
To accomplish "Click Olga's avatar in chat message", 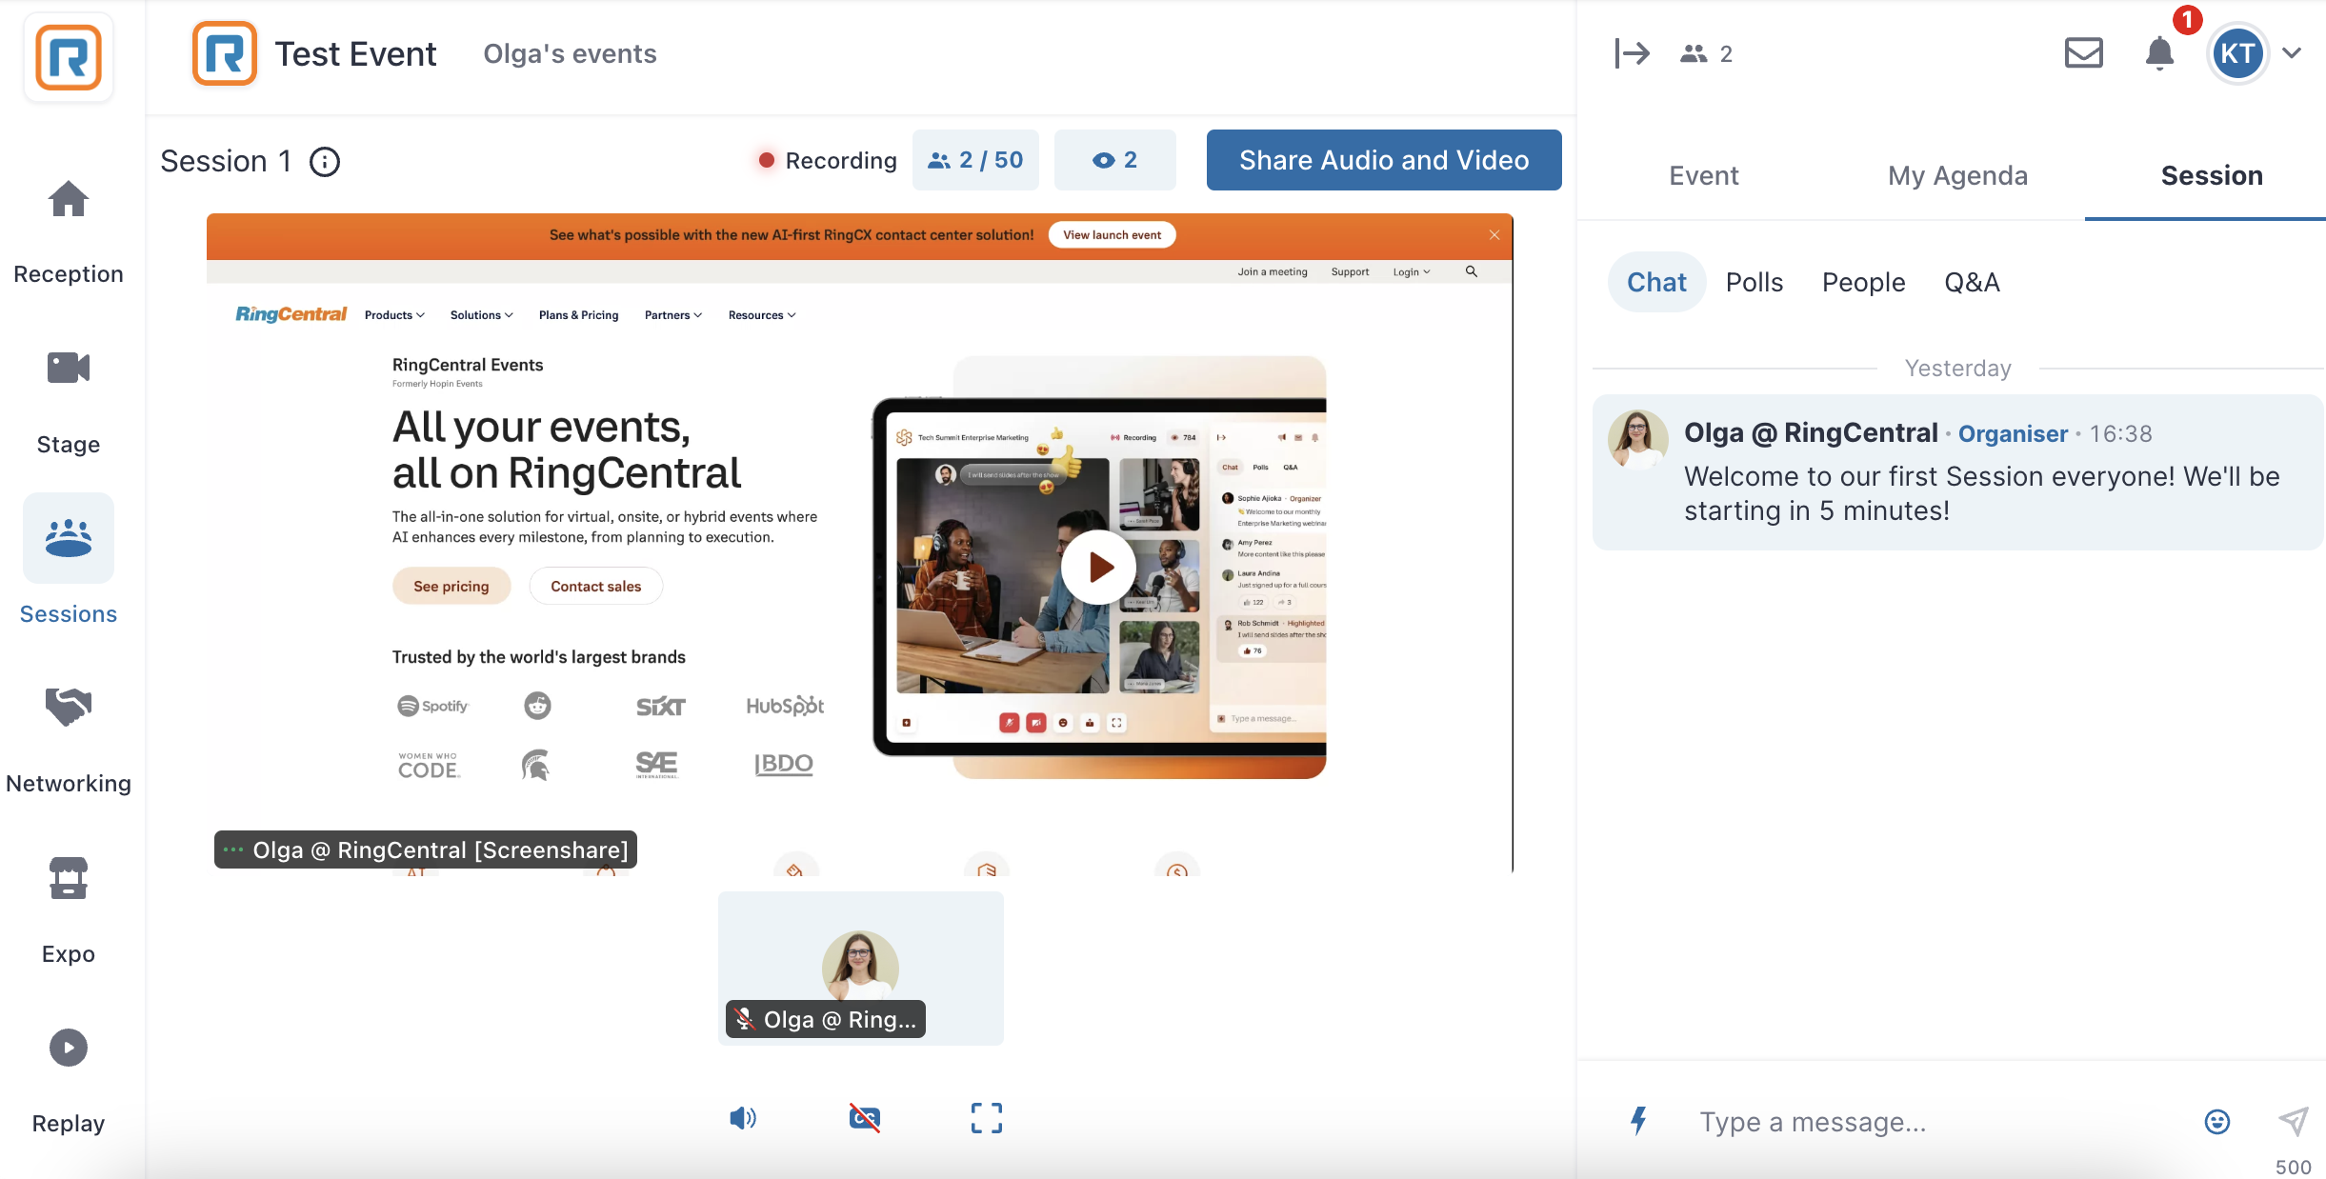I will pos(1638,440).
